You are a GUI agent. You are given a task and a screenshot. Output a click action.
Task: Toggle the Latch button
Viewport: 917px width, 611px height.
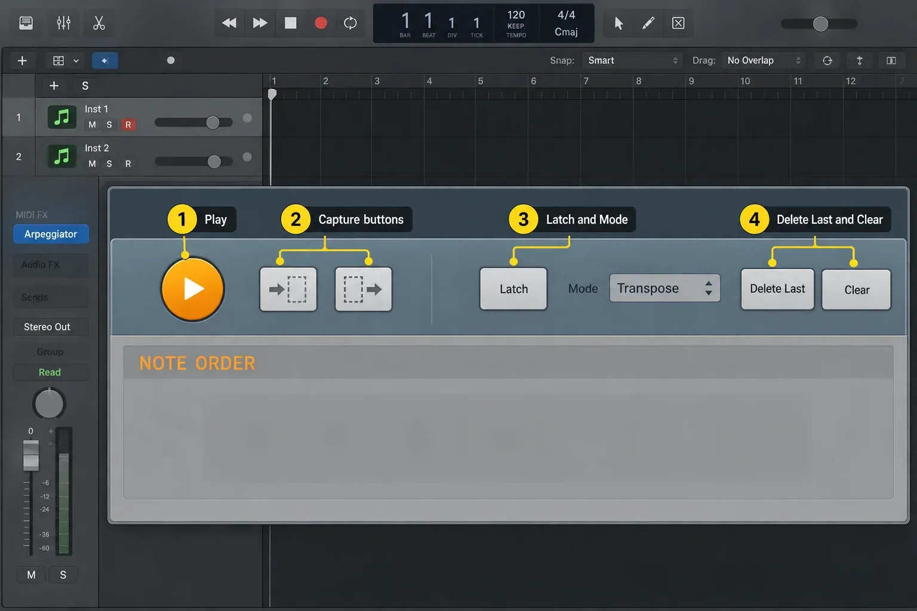[x=513, y=289]
